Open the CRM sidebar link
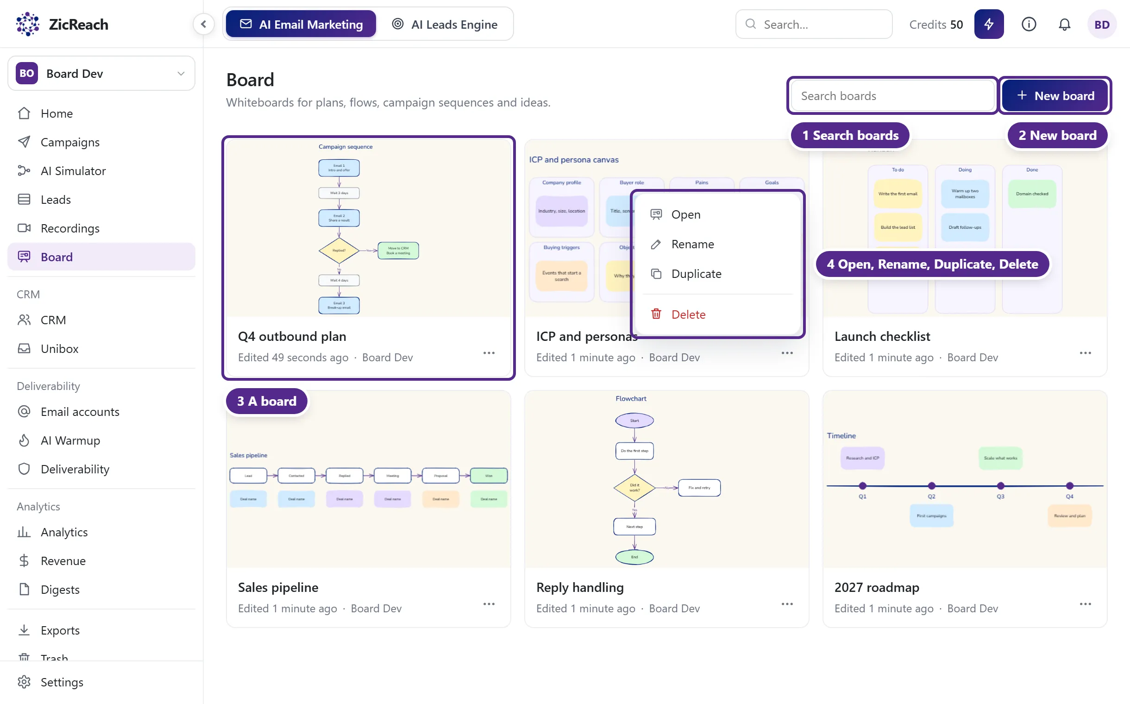The image size is (1130, 704). [101, 320]
